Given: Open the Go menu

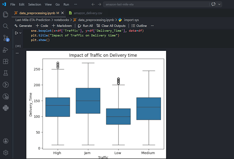Looking at the screenshot, I should click(57, 4).
